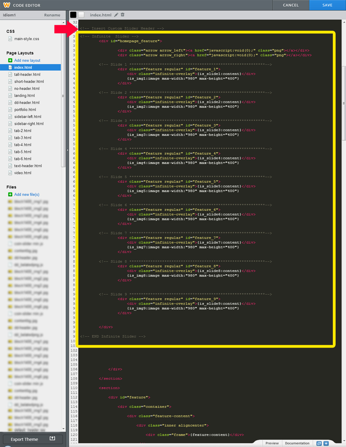Click the Export Theme button
Viewport: 346px width, 447px height.
[x=33, y=439]
